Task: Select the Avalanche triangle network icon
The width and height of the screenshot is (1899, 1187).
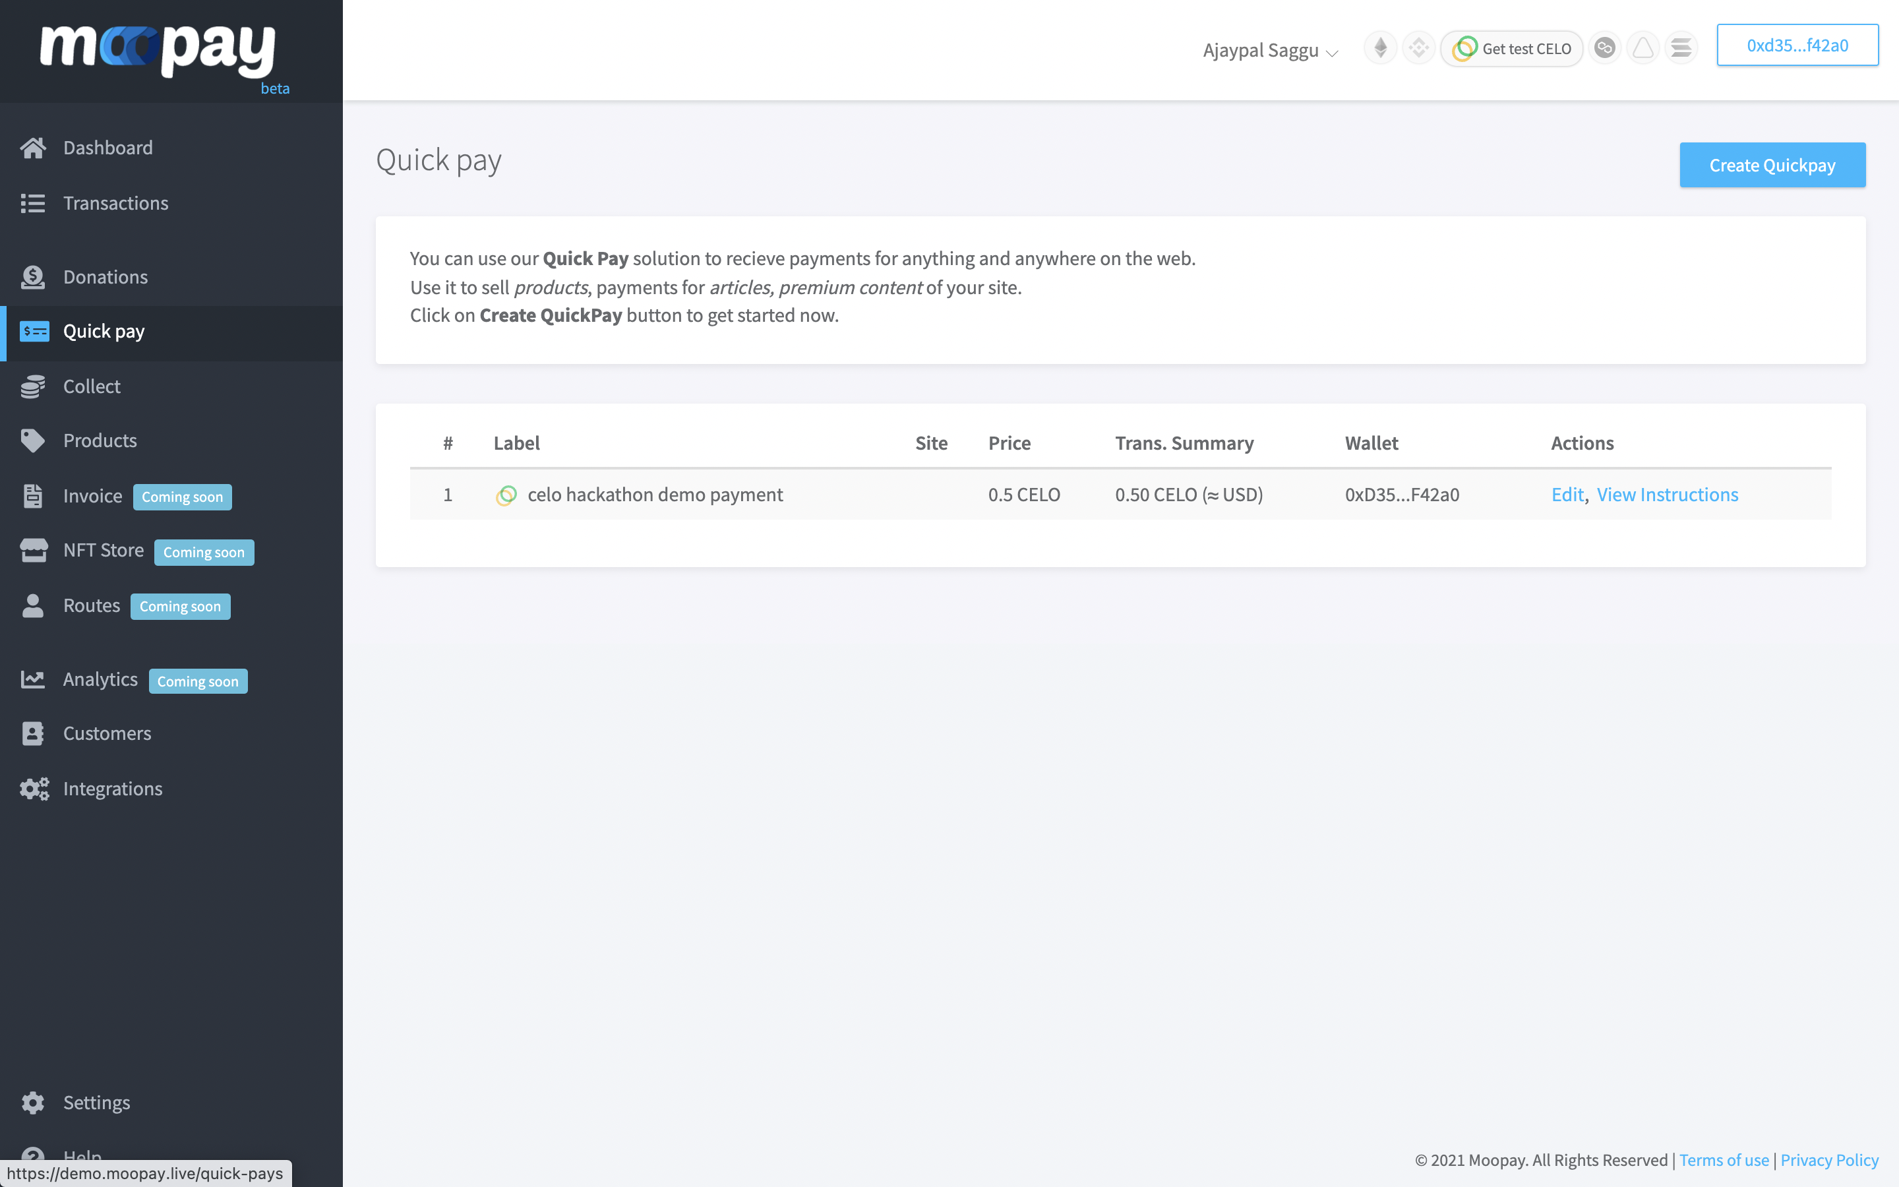Action: tap(1643, 49)
